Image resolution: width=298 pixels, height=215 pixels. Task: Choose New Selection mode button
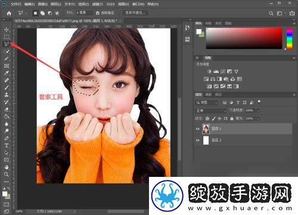[35, 13]
